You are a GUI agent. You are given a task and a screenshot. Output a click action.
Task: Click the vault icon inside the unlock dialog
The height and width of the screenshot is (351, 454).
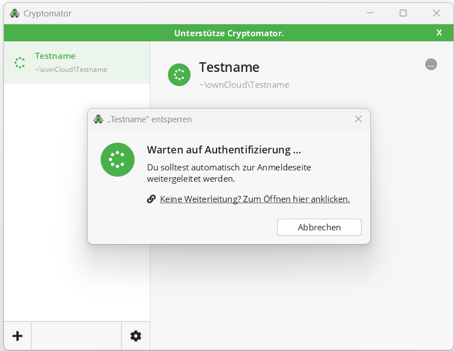[117, 160]
